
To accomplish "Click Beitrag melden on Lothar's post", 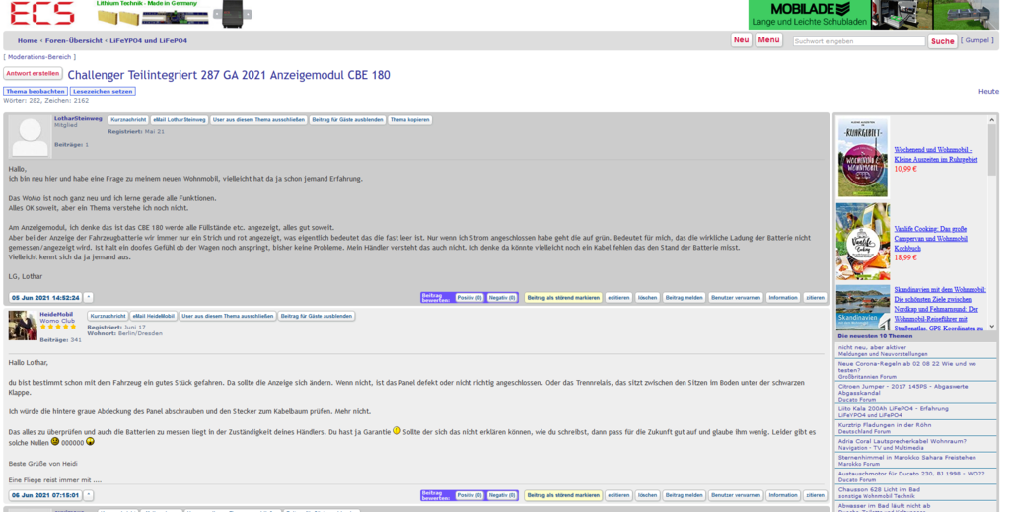I will click(685, 298).
